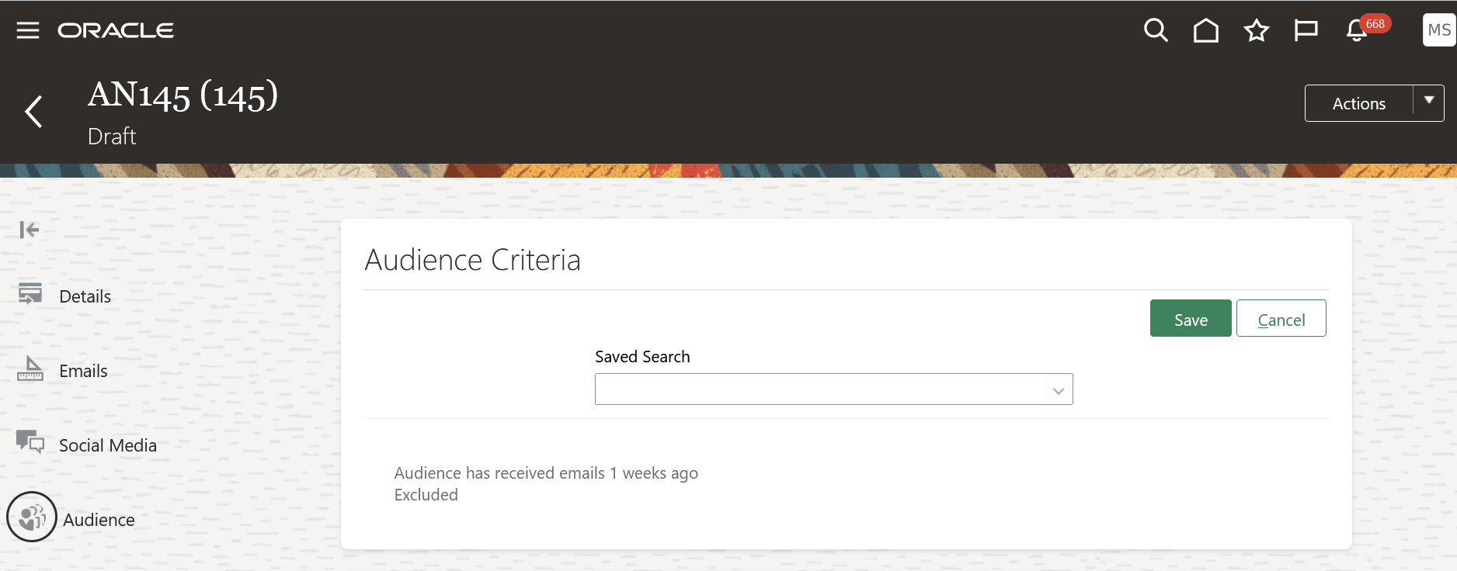View notifications bell with 668 badge
Screen dimensions: 1457x571
(x=1358, y=30)
